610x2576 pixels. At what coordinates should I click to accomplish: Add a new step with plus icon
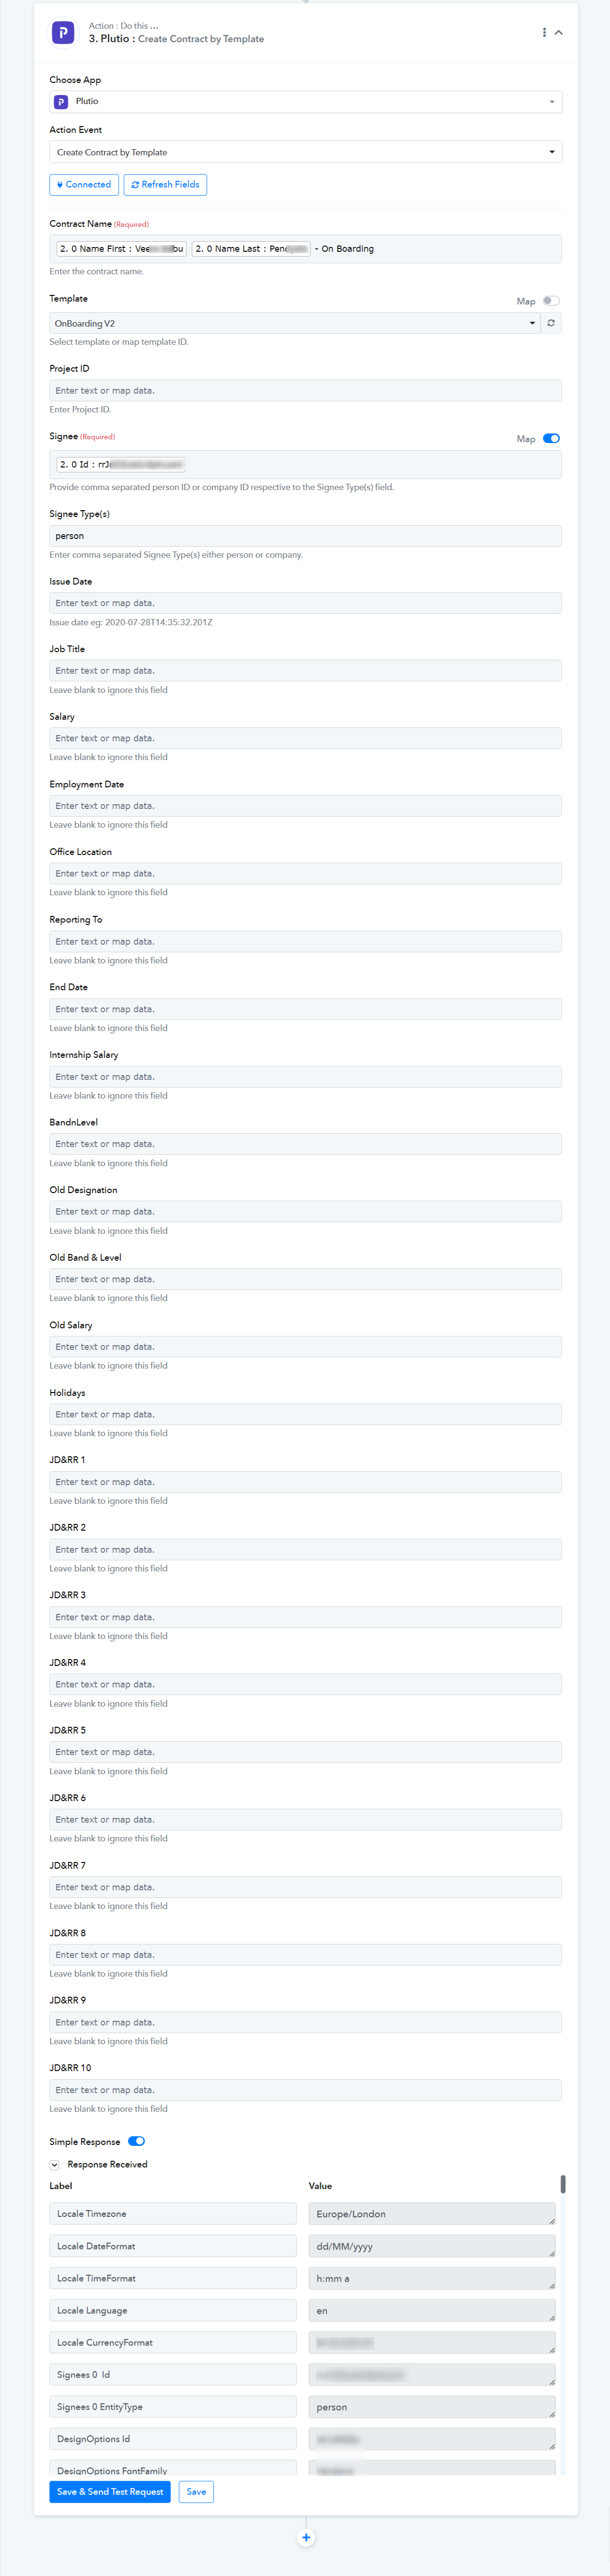click(x=306, y=2537)
